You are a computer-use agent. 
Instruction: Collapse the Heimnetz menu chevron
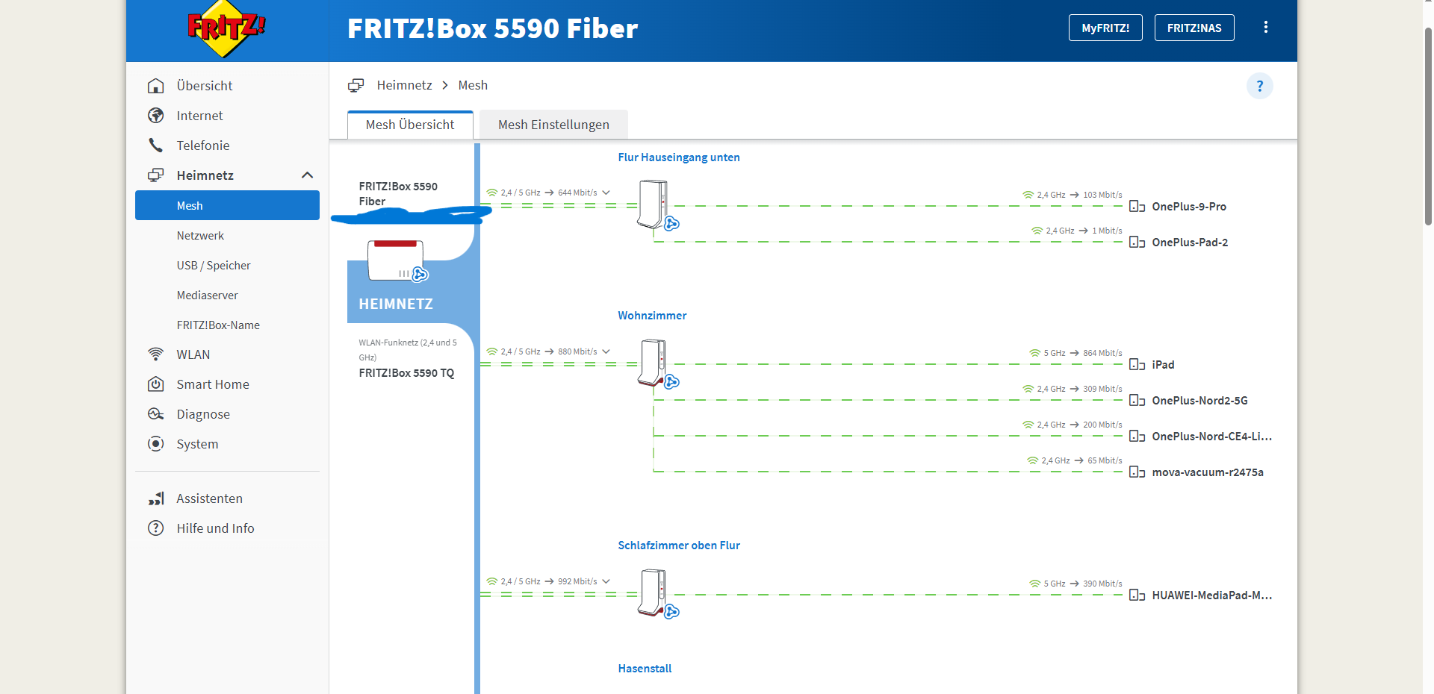coord(307,175)
